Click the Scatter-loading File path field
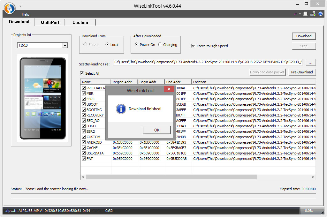The image size is (327, 217). tap(208, 62)
